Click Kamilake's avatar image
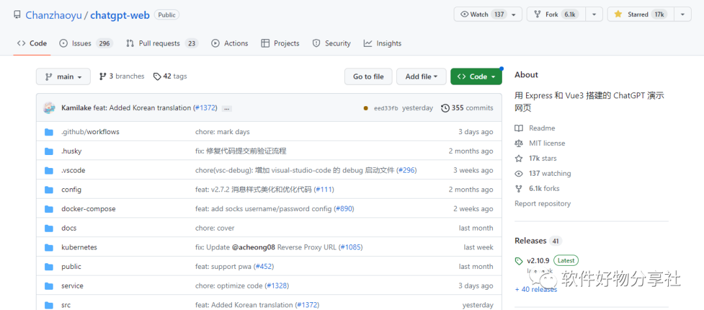The image size is (704, 310). 49,107
